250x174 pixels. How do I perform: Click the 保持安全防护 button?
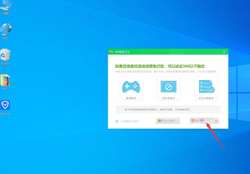[x=168, y=121]
